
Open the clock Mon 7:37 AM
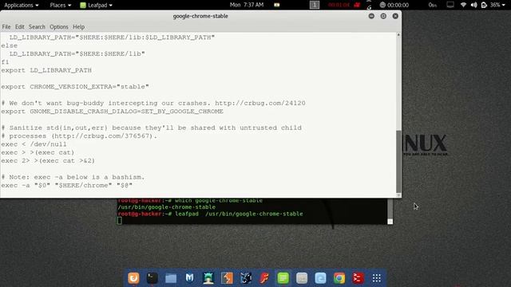pos(247,5)
